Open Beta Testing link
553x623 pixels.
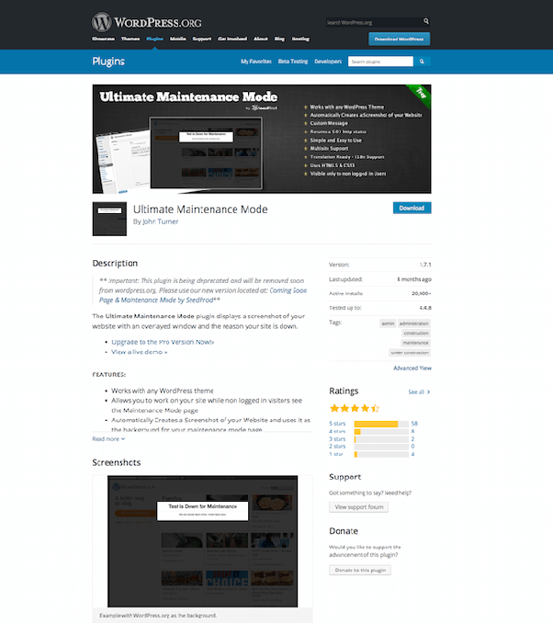293,62
